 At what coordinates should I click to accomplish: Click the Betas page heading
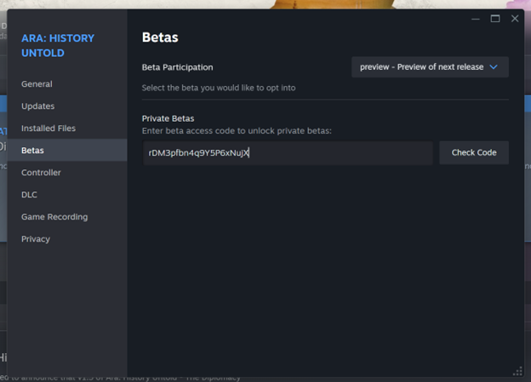pyautogui.click(x=160, y=37)
